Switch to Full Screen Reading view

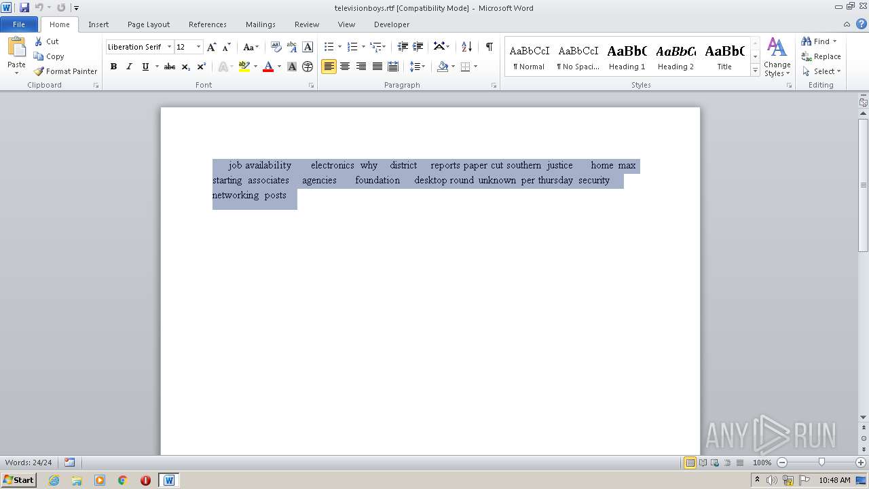[703, 463]
